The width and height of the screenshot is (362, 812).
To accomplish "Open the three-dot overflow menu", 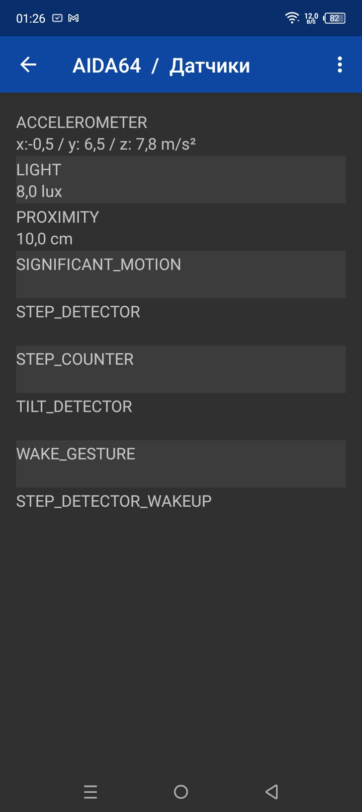I will (340, 65).
